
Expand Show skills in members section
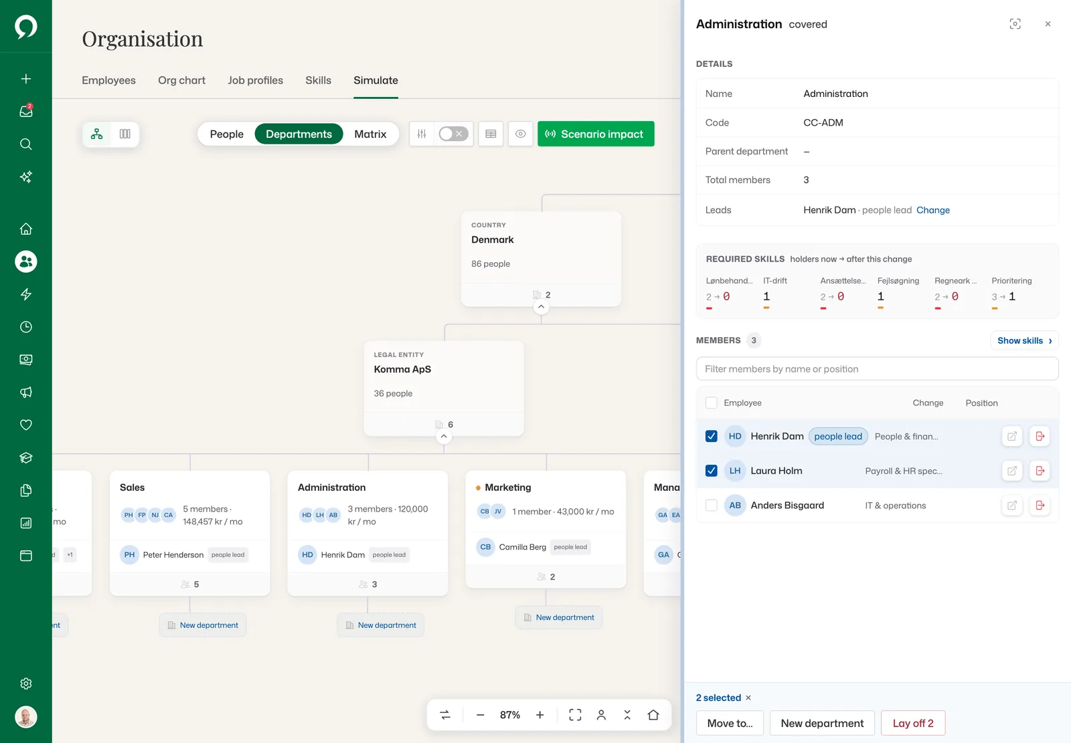click(x=1024, y=340)
